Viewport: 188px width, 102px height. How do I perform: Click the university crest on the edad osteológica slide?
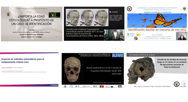tap(8, 14)
